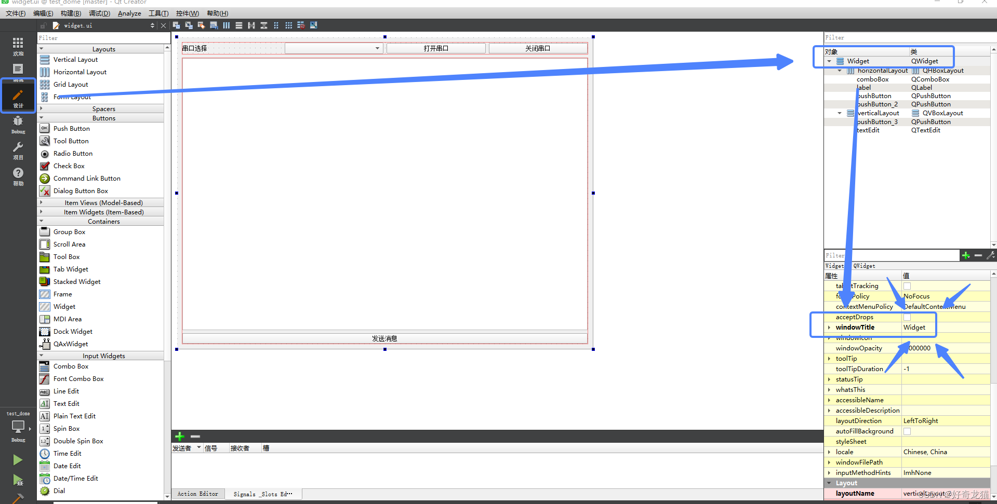Add a dynamic property with the green plus
This screenshot has width=997, height=504.
tap(966, 255)
